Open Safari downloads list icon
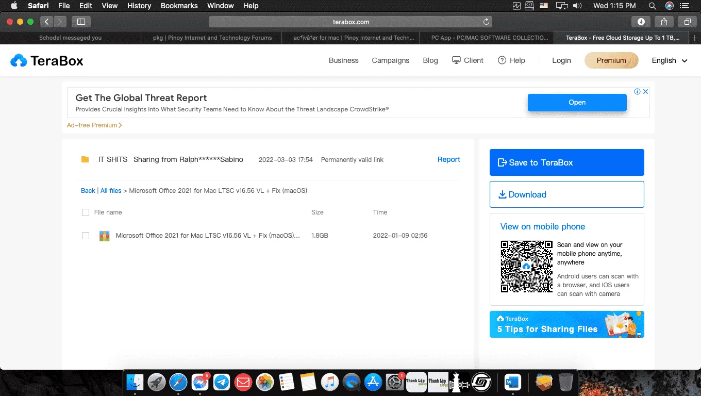 coord(641,22)
